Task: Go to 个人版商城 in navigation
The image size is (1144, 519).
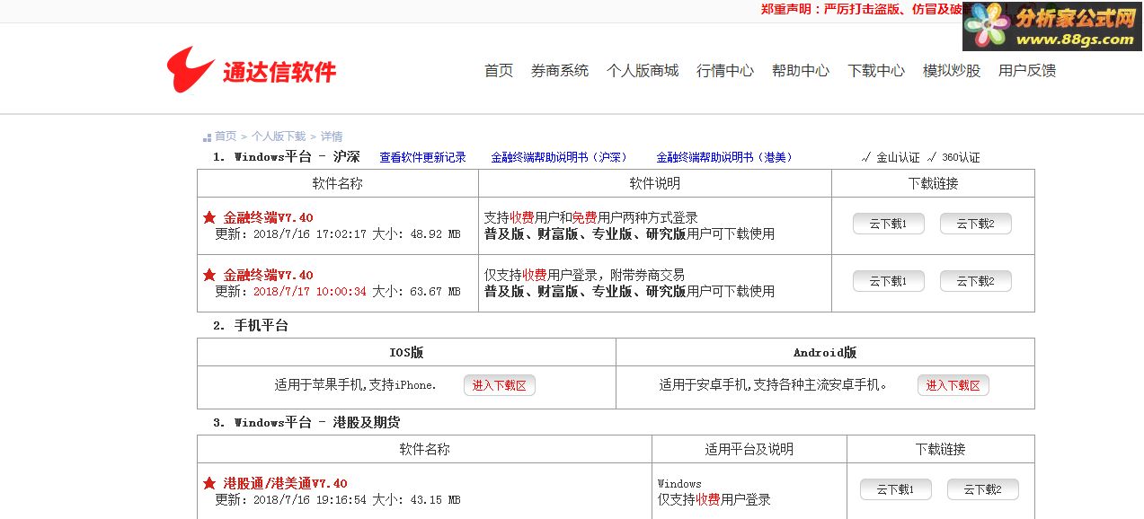Action: [x=643, y=70]
